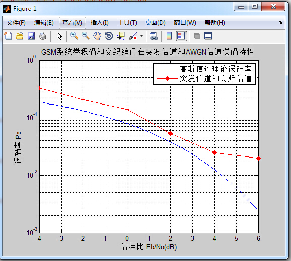
Task: Save the figure with the floppy icon
Action: point(31,36)
